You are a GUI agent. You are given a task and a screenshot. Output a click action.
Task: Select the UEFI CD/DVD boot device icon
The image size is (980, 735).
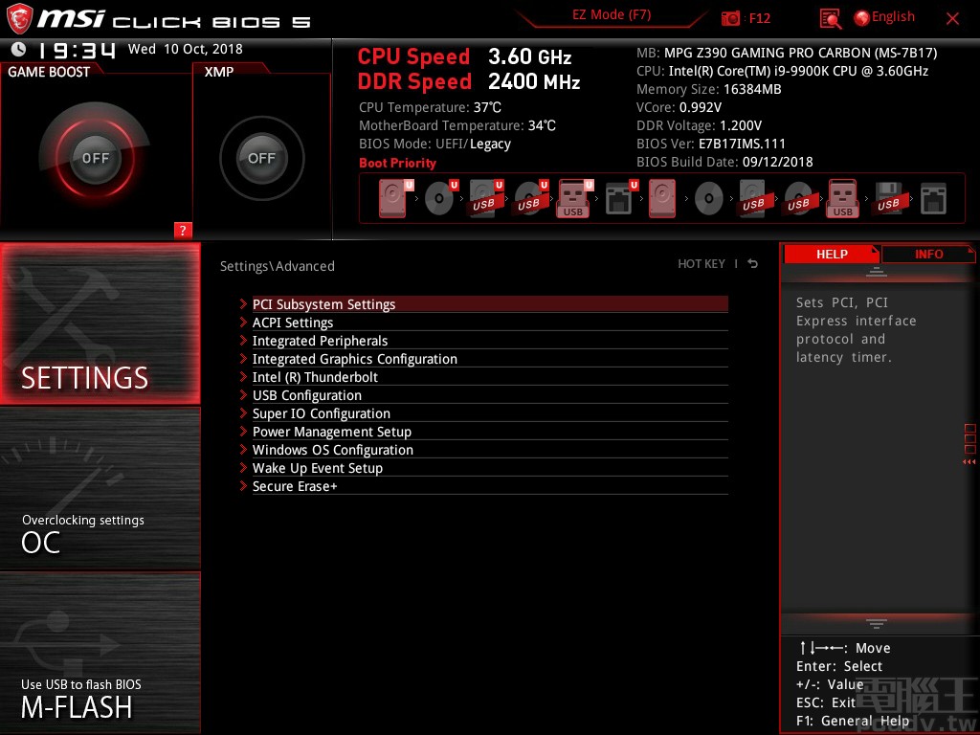click(x=440, y=198)
